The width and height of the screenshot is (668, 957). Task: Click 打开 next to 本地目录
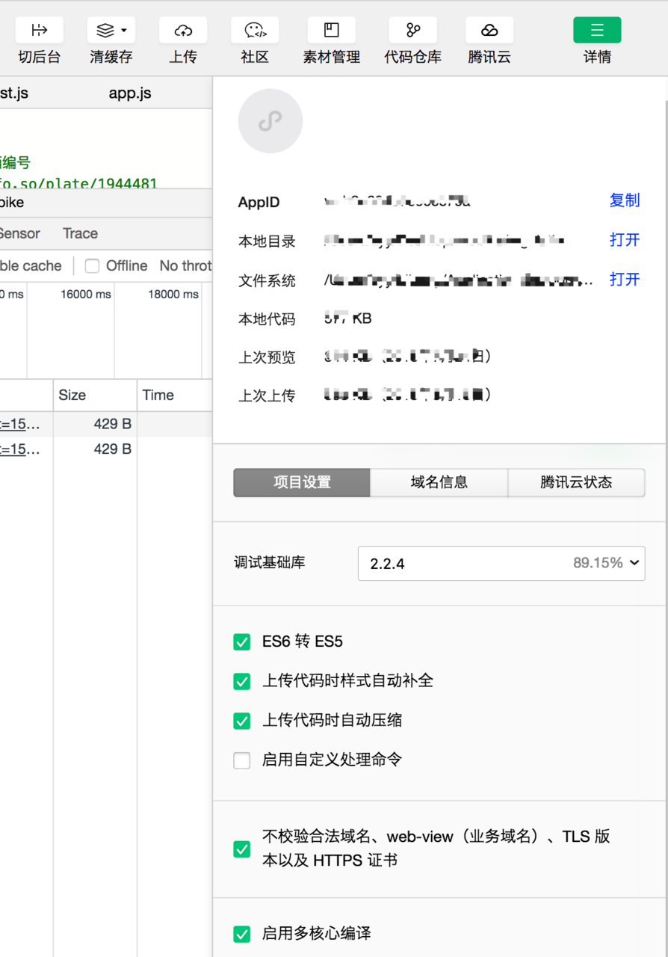pos(624,241)
